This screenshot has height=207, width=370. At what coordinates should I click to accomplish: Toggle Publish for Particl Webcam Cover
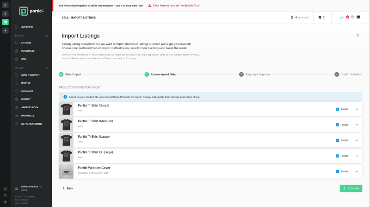pos(338,171)
